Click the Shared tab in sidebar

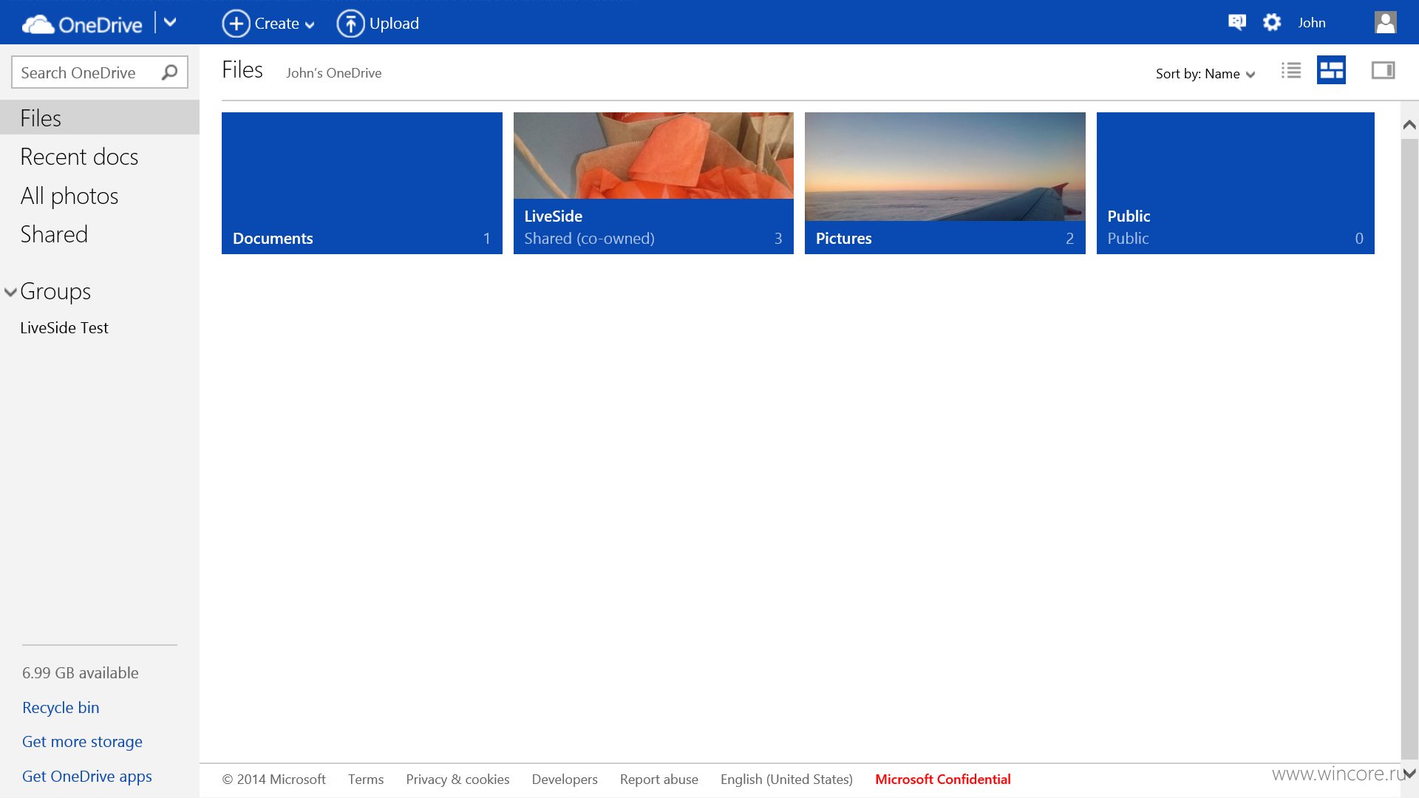[55, 233]
